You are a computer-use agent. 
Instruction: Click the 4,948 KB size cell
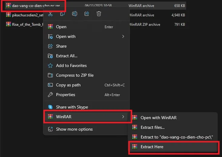[x=178, y=15]
